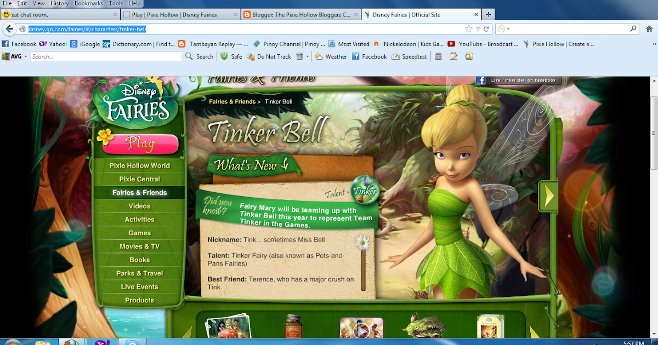
Task: Open the Tools menu
Action: click(x=116, y=3)
